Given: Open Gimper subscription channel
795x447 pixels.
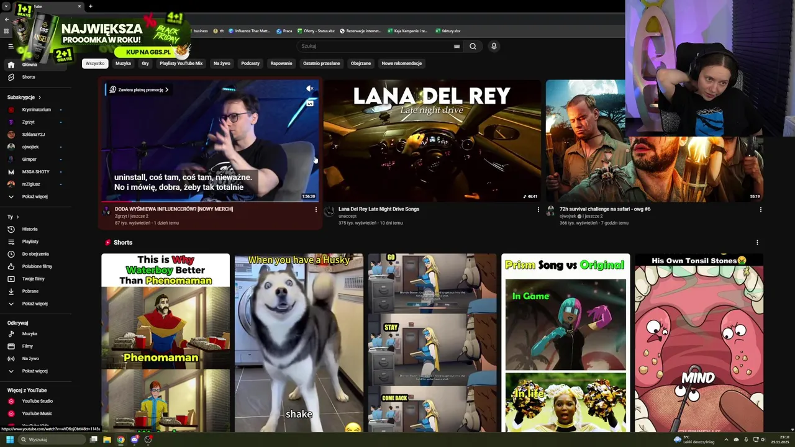Looking at the screenshot, I should click(35, 160).
